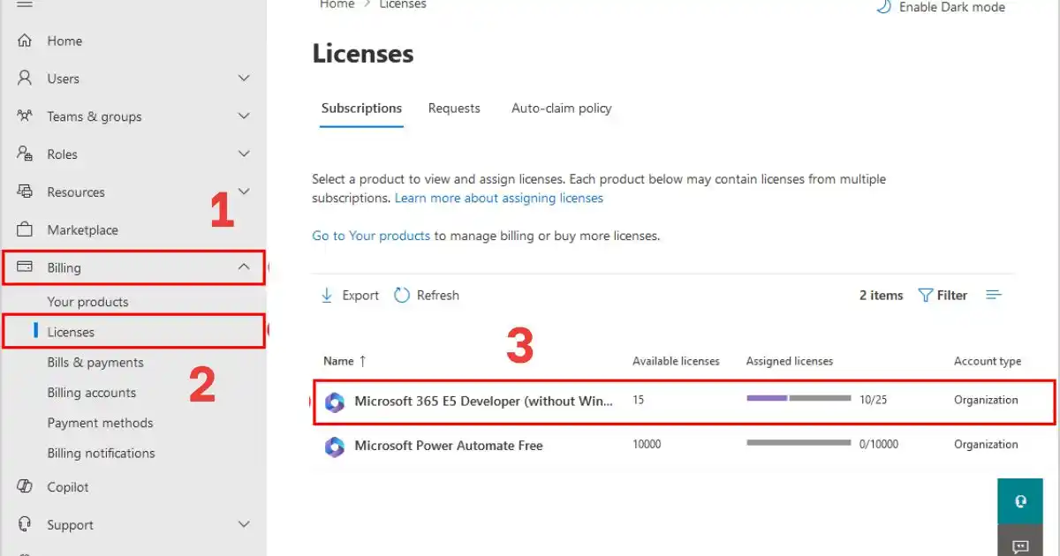Image resolution: width=1060 pixels, height=556 pixels.
Task: Expand the Teams & groups chevron
Action: pos(245,116)
